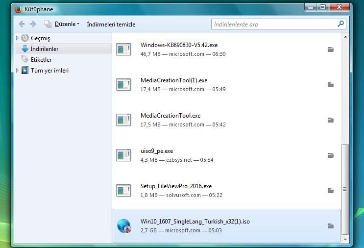Open containing folder for Win10_1607 iso download
This screenshot has width=364, height=248.
(x=331, y=226)
